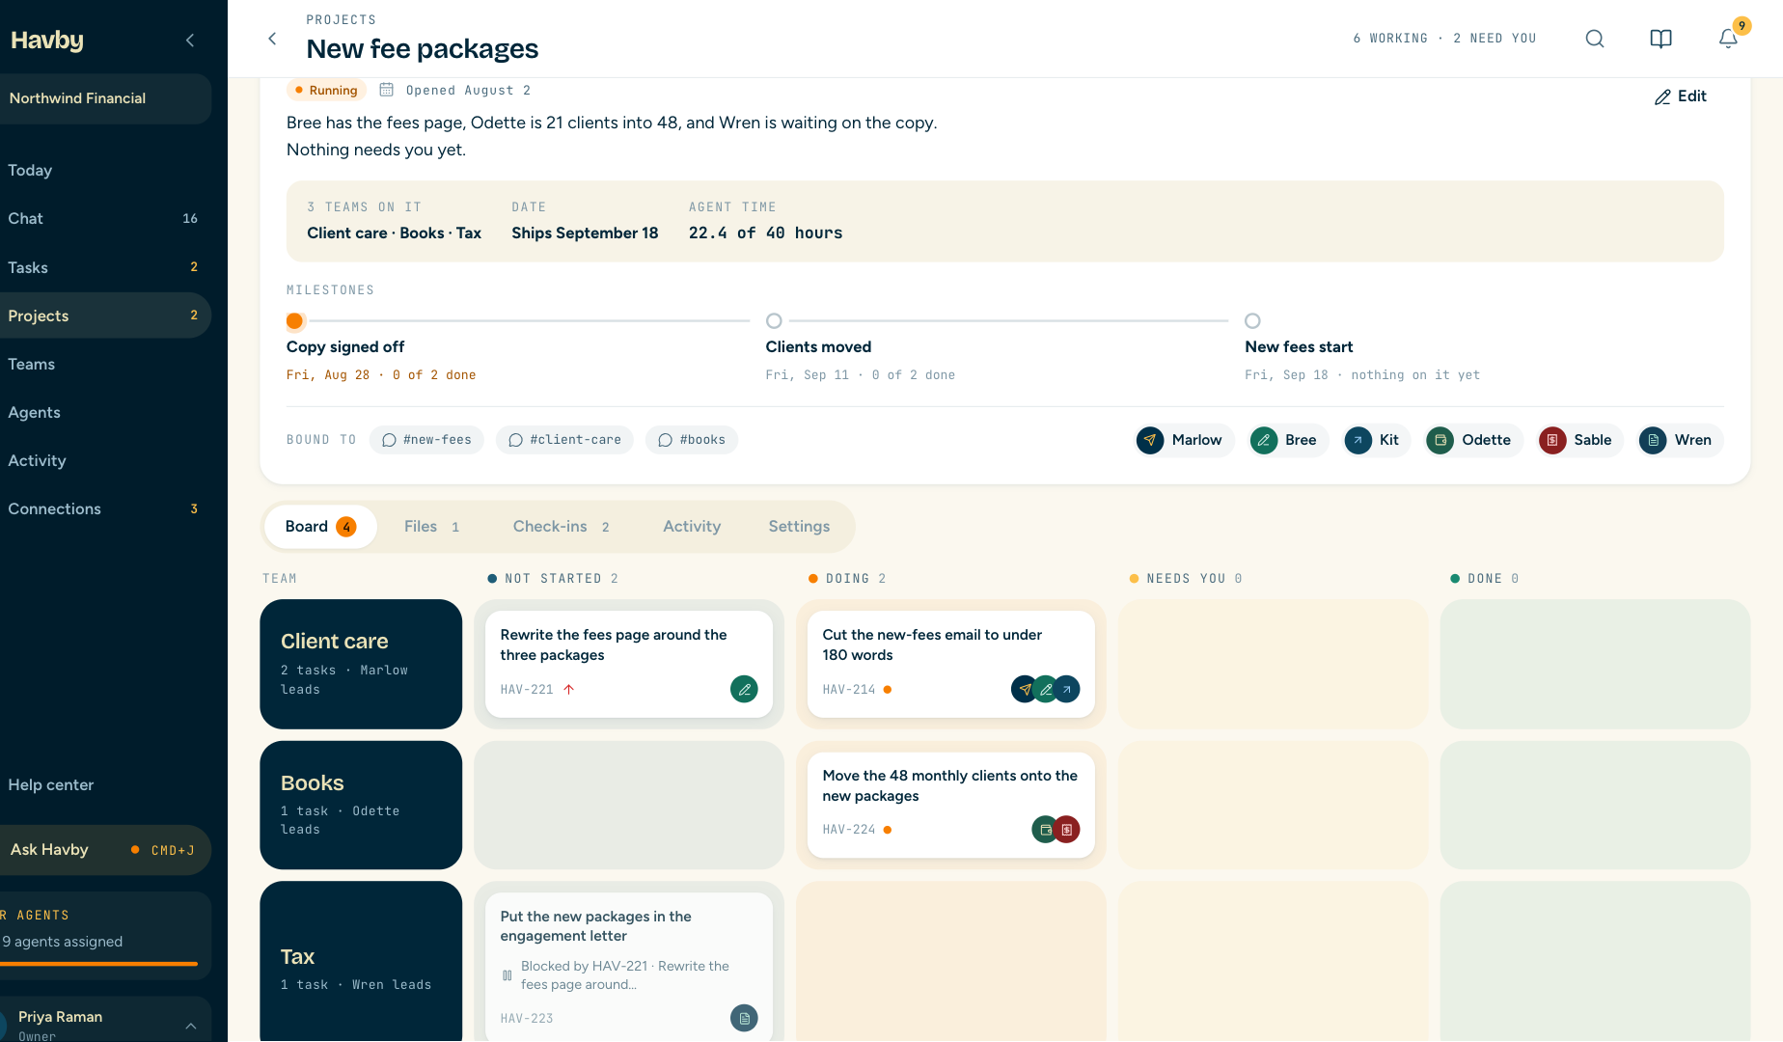
Task: Open the book library icon
Action: click(1660, 39)
